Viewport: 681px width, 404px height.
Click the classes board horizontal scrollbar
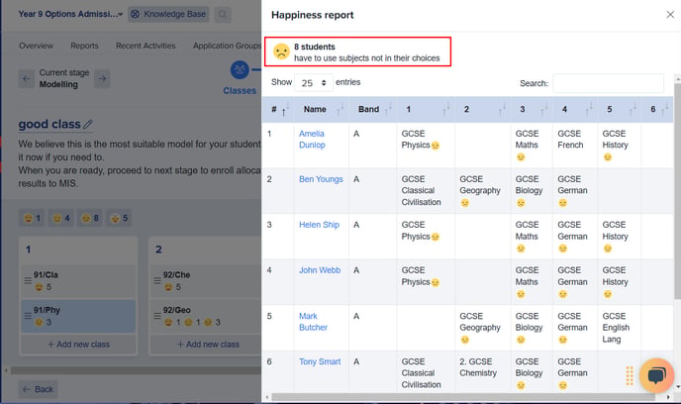tap(136, 370)
